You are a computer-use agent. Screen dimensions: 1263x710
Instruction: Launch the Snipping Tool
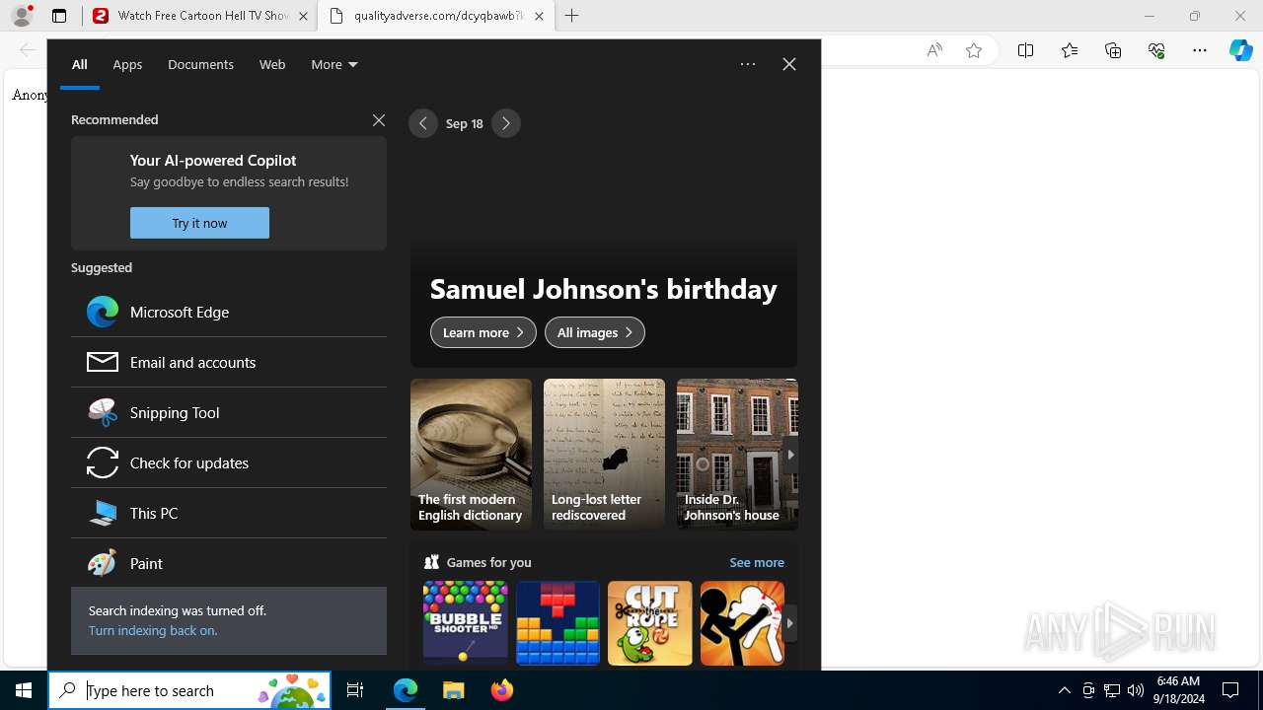point(229,412)
